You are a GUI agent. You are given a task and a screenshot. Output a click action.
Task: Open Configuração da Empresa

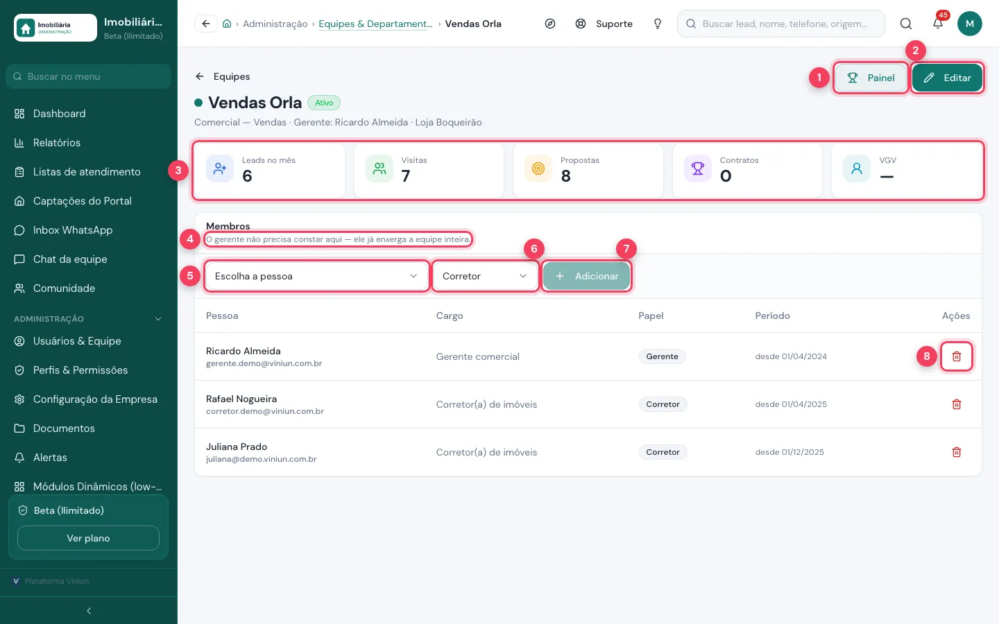point(89,399)
